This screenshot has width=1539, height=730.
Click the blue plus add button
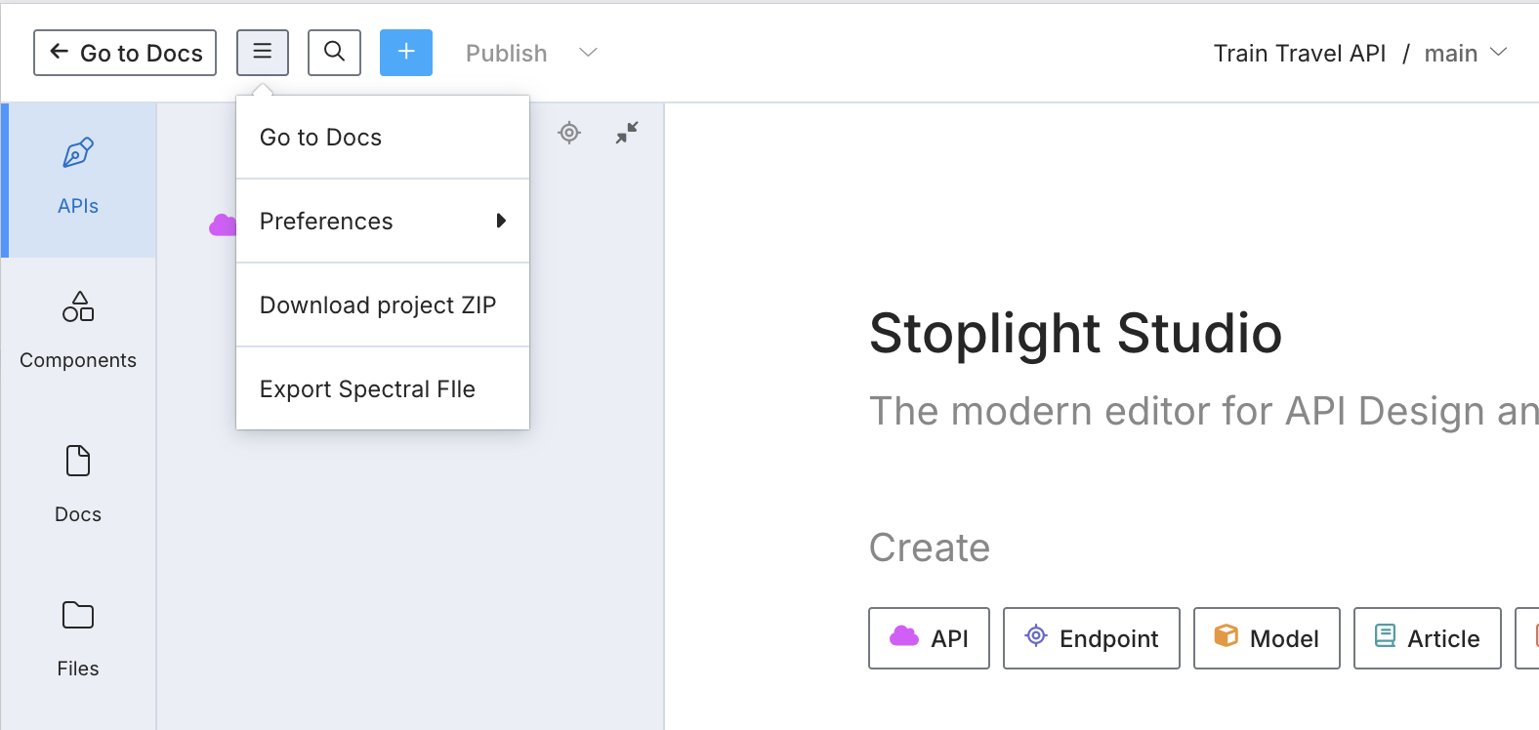click(x=406, y=53)
